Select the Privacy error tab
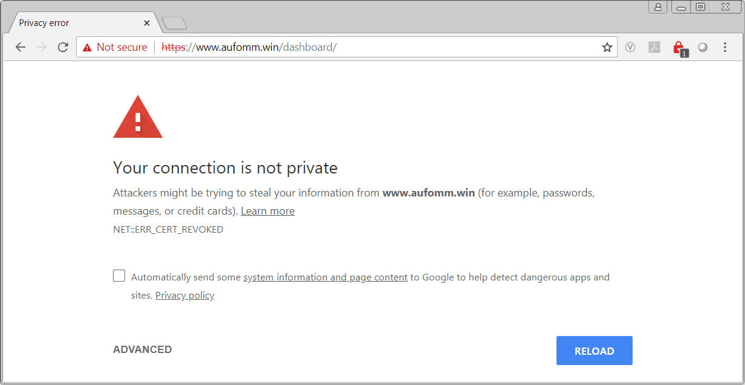 pos(73,23)
